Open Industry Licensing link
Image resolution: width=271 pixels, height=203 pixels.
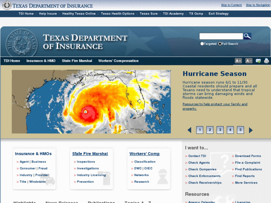(x=91, y=175)
